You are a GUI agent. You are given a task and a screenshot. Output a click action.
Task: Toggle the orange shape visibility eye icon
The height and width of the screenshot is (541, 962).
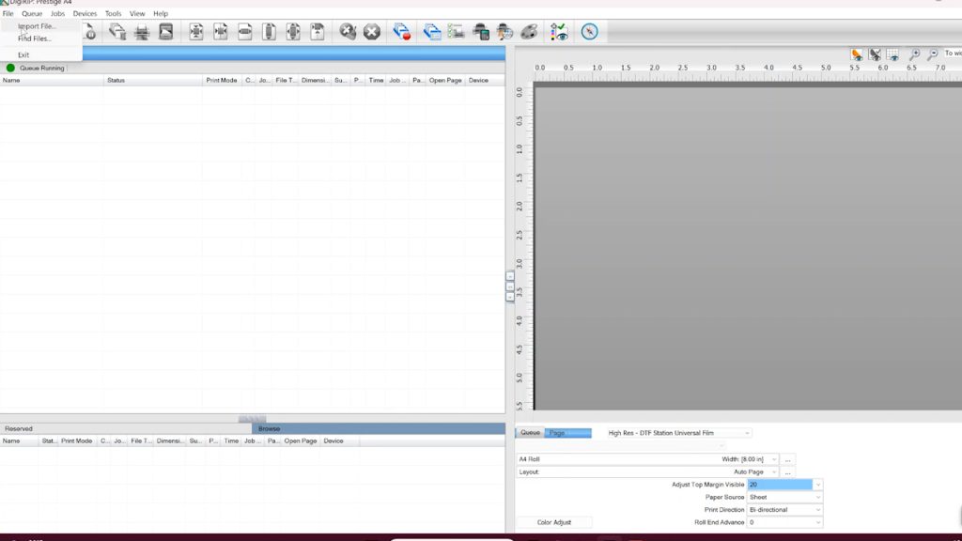pos(857,55)
